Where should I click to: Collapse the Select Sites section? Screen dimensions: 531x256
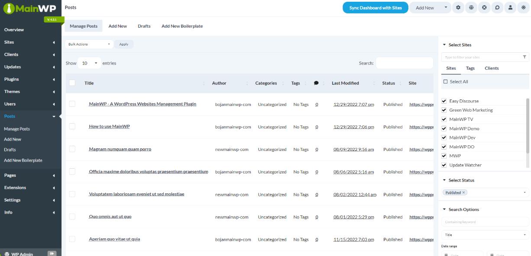pos(444,45)
